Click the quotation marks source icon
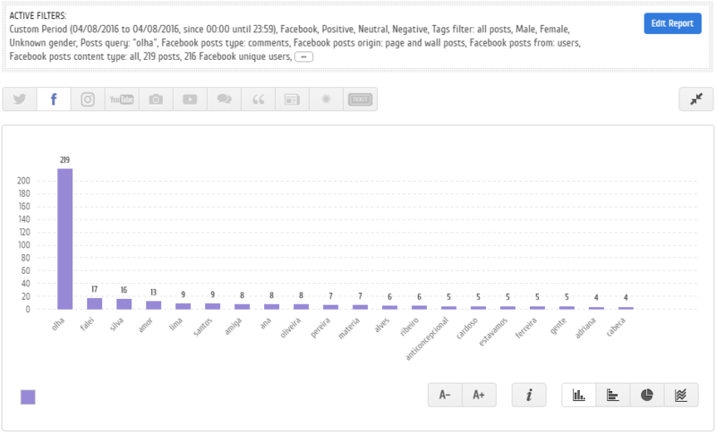Screen dimensions: 716x435 (x=258, y=99)
